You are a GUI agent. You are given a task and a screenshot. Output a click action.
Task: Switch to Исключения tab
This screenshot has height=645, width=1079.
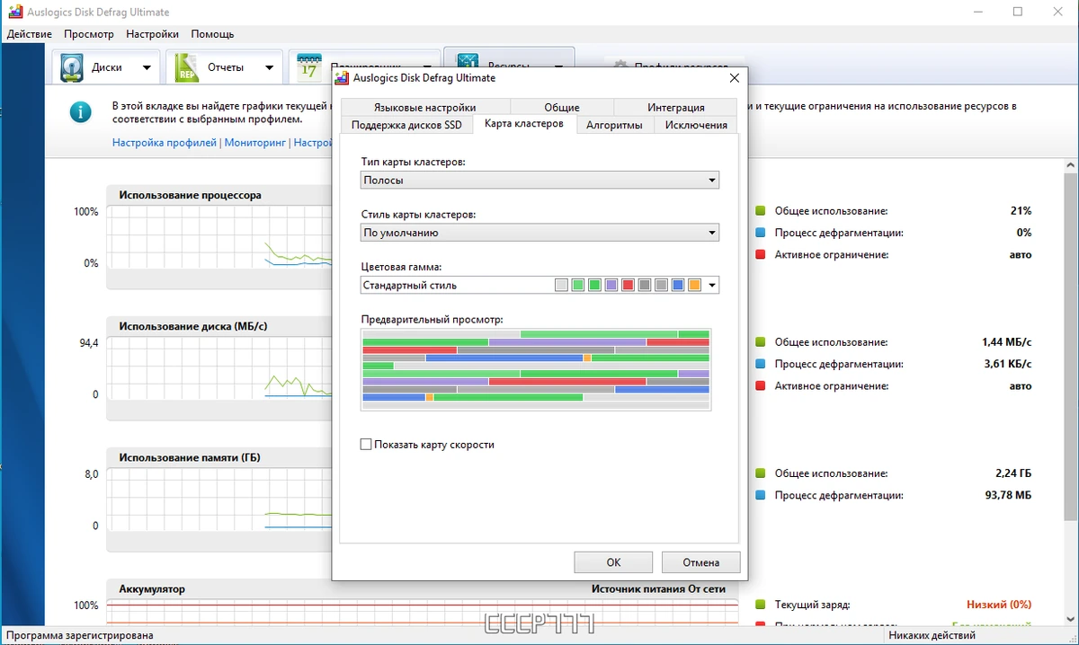[x=696, y=125]
